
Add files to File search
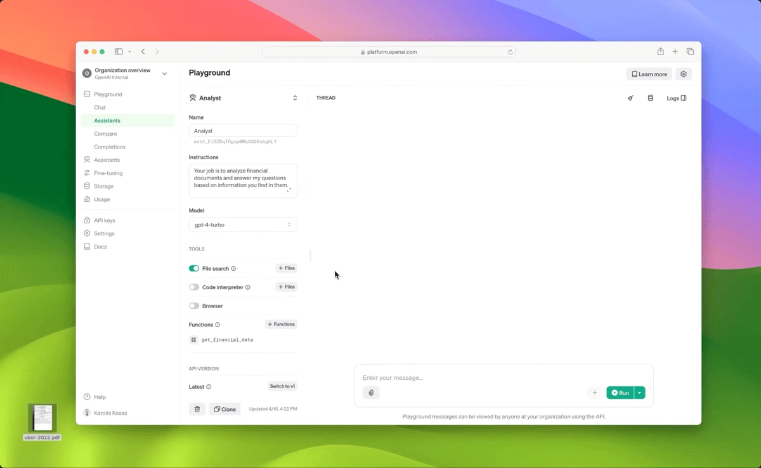pyautogui.click(x=287, y=268)
